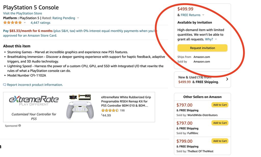Add WorldWide-Distributors offer to cart
The height and width of the screenshot is (157, 261).
pos(220,105)
